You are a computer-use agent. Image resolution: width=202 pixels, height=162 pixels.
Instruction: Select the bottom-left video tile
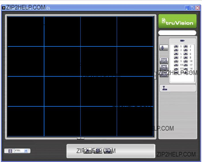tap(26, 121)
